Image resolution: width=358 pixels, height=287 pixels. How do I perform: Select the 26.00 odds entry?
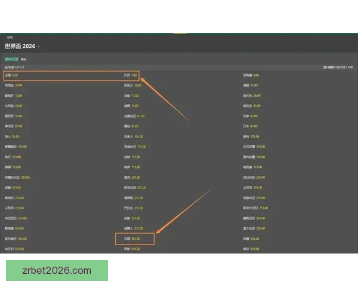[x=252, y=96]
